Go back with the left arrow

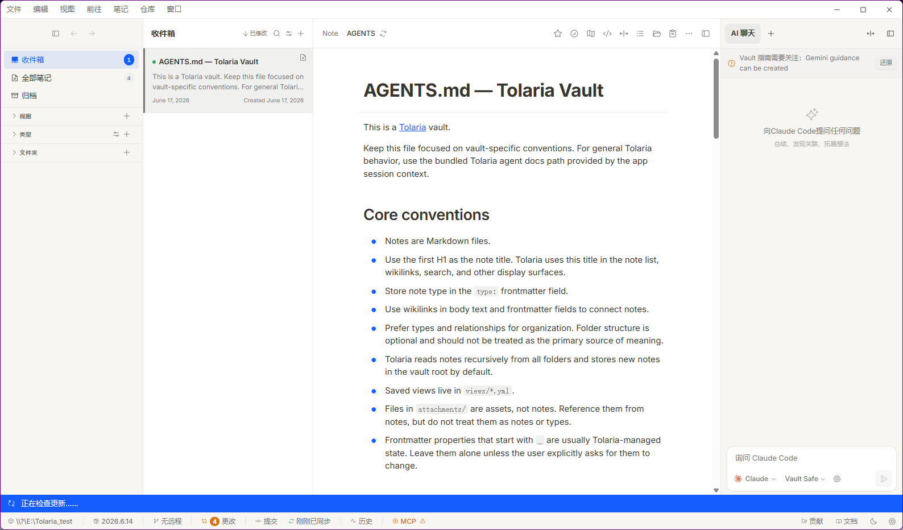(x=74, y=34)
